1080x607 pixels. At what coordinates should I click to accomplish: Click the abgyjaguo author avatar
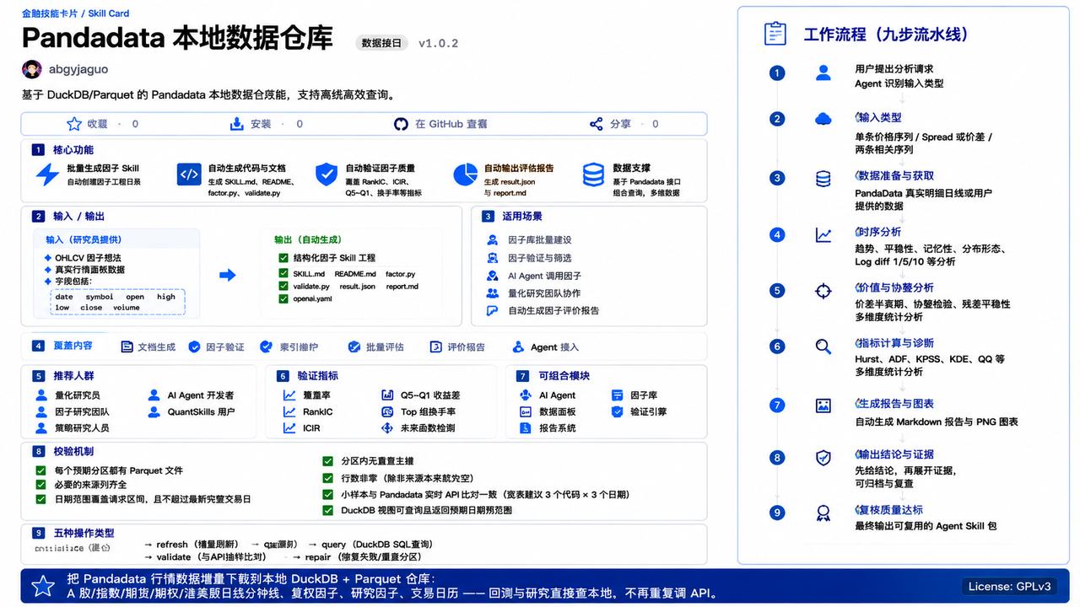[x=32, y=69]
